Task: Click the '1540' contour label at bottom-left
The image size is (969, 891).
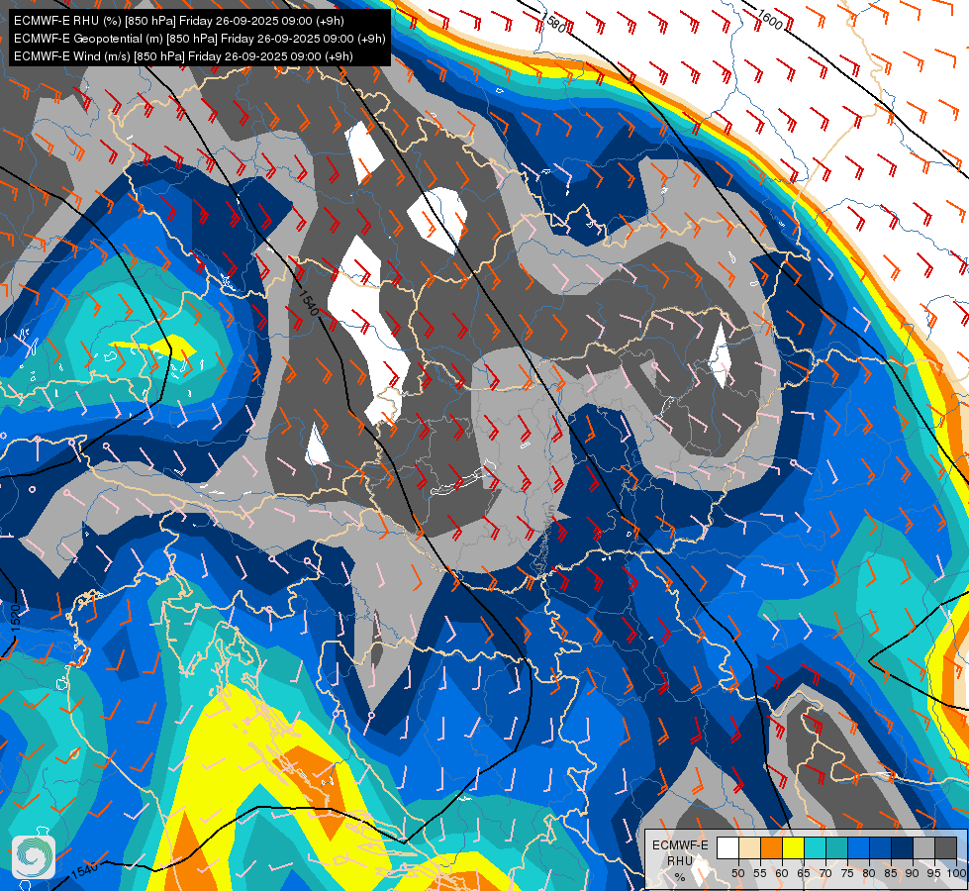Action: tap(84, 870)
